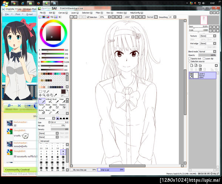
Task: Click Print in Windows Photo Gallery
Action: point(18,14)
